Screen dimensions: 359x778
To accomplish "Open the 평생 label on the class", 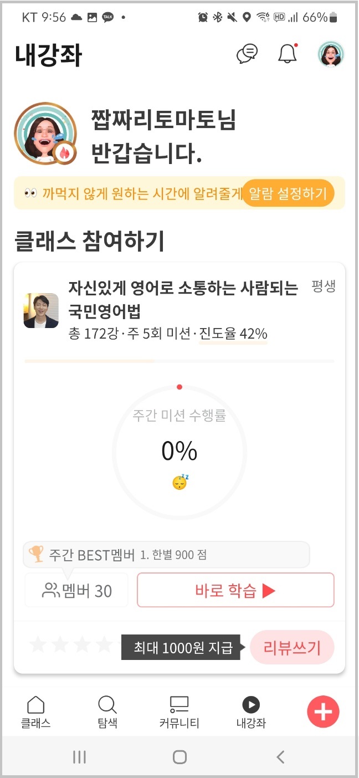I will [x=323, y=286].
